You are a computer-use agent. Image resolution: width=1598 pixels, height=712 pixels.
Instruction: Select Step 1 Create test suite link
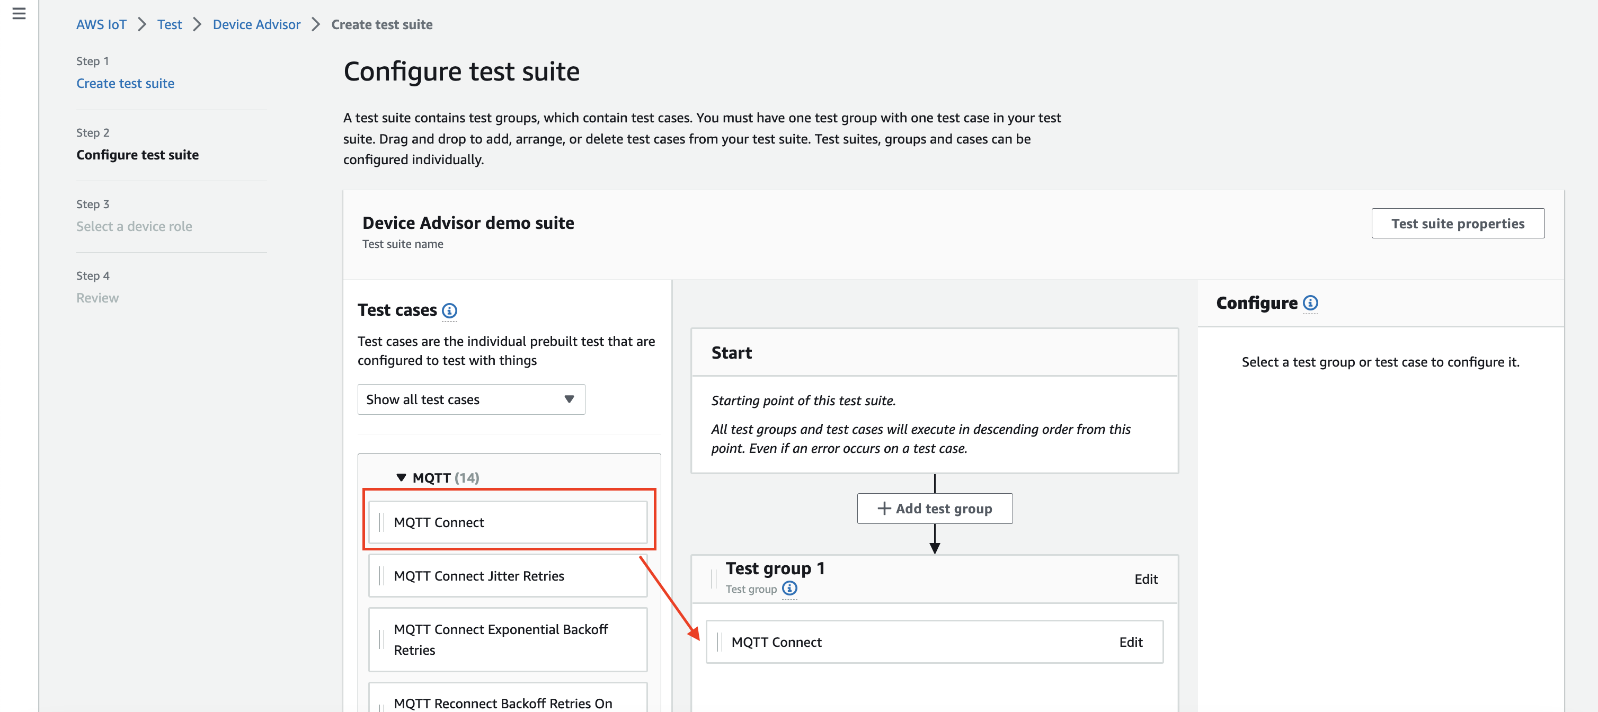point(126,83)
